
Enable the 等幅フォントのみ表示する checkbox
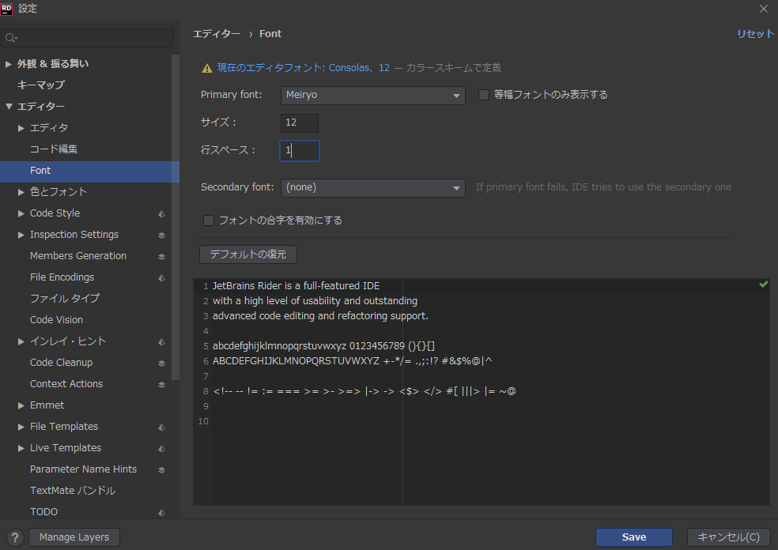pos(484,95)
